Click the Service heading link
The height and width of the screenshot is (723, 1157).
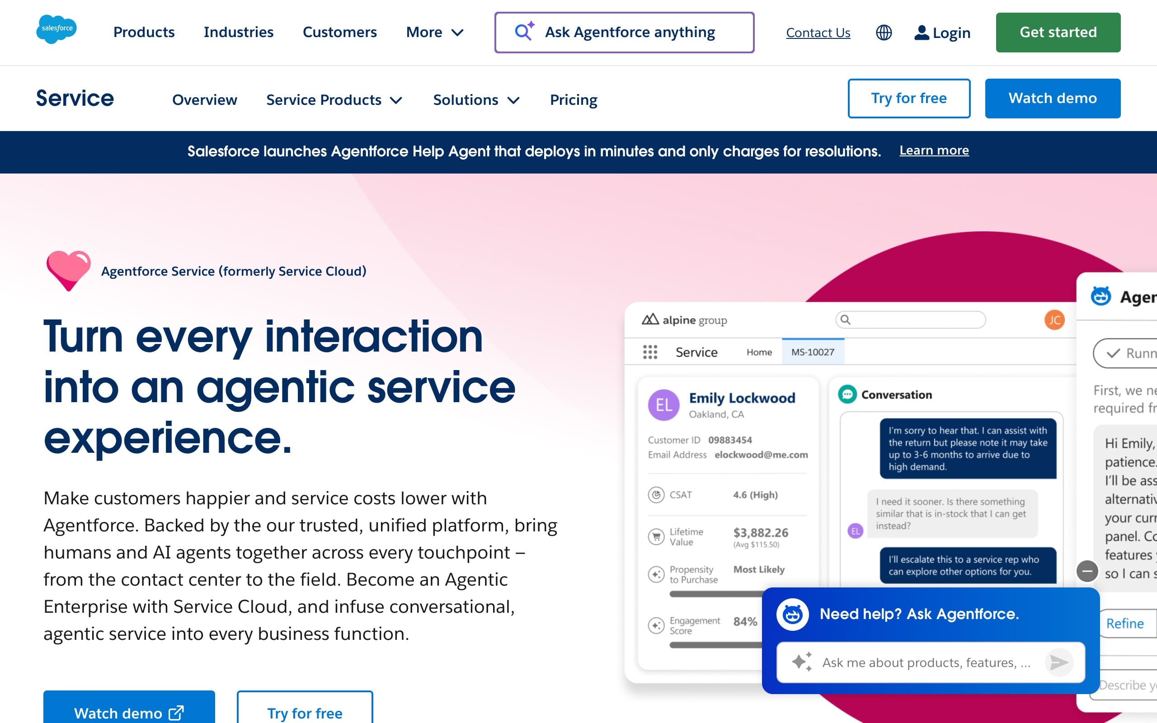pos(75,98)
